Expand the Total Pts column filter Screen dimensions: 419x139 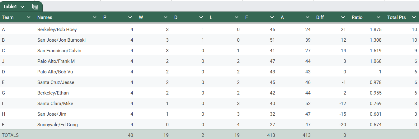click(x=414, y=17)
